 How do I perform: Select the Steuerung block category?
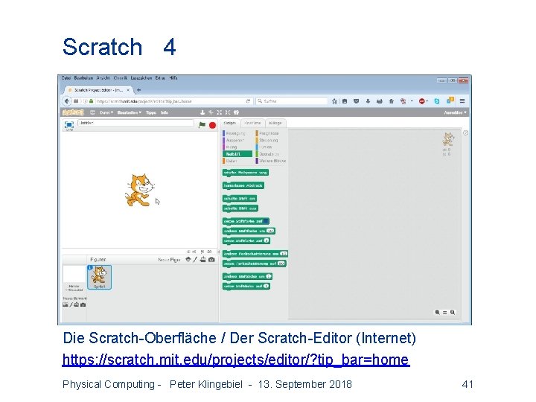point(268,140)
